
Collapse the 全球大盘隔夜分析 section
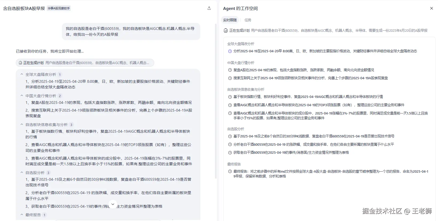click(22, 74)
